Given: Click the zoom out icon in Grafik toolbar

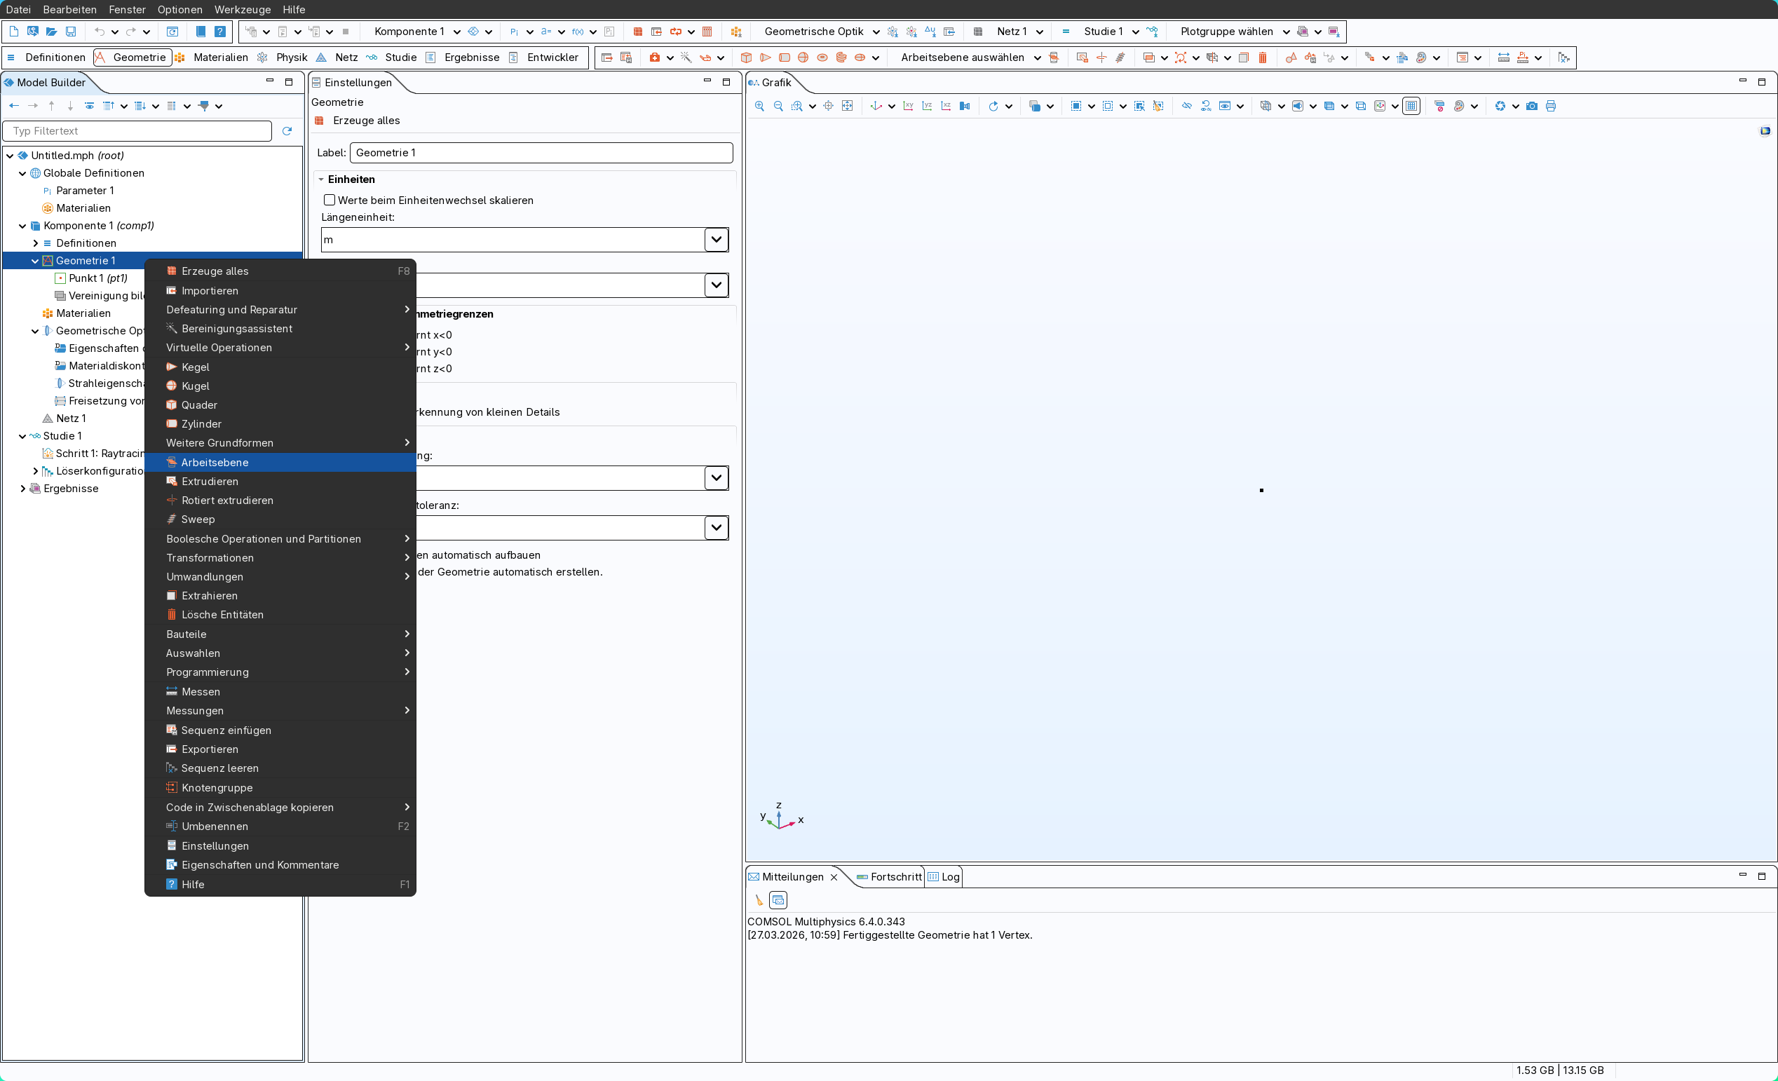Looking at the screenshot, I should pyautogui.click(x=778, y=106).
